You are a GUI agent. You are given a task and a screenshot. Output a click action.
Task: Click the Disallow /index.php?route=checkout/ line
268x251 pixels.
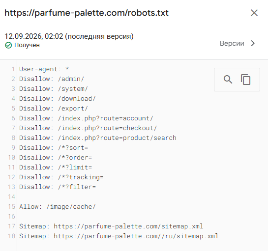click(x=88, y=128)
